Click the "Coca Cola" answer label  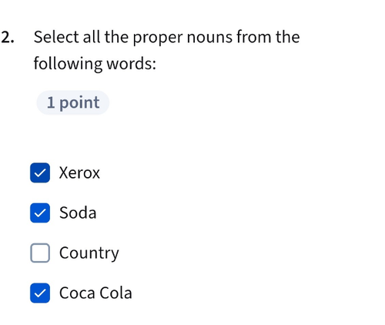pos(95,293)
